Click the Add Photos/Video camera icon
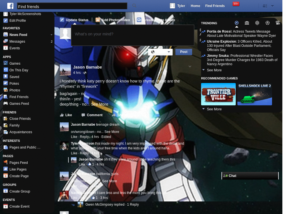This screenshot has height=214, width=286. click(98, 20)
